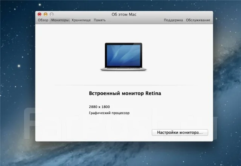This screenshot has width=241, height=166.
Task: Click the Графический процессор label
Action: pos(109,113)
